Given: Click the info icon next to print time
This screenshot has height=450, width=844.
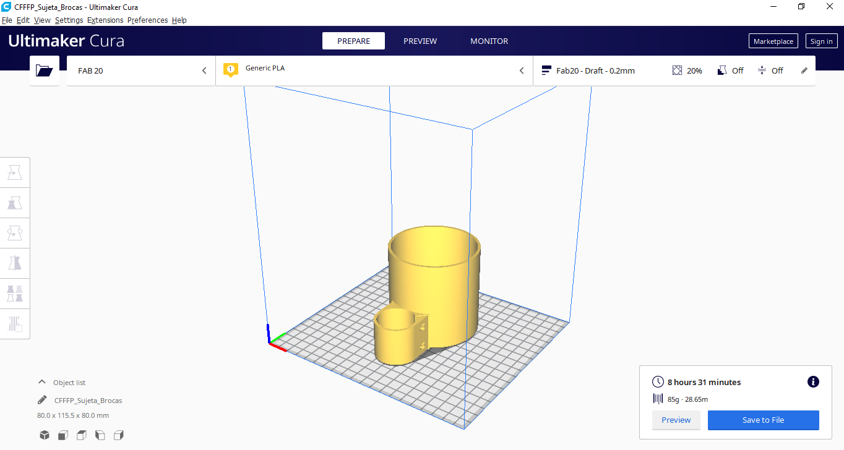Looking at the screenshot, I should [x=814, y=382].
